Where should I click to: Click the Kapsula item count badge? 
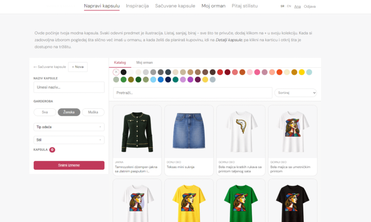(x=52, y=150)
